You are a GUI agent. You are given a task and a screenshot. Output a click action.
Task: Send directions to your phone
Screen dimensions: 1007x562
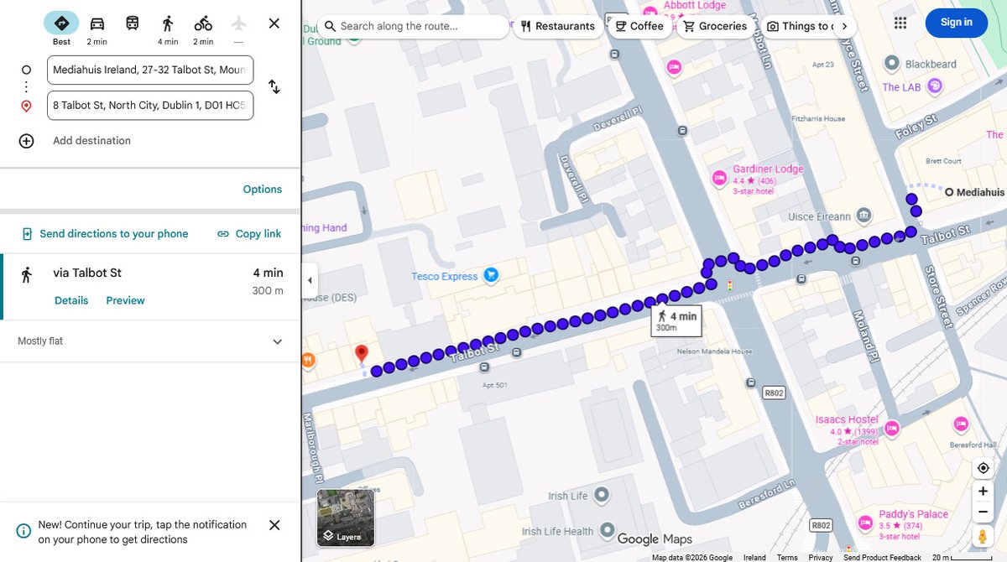(105, 234)
